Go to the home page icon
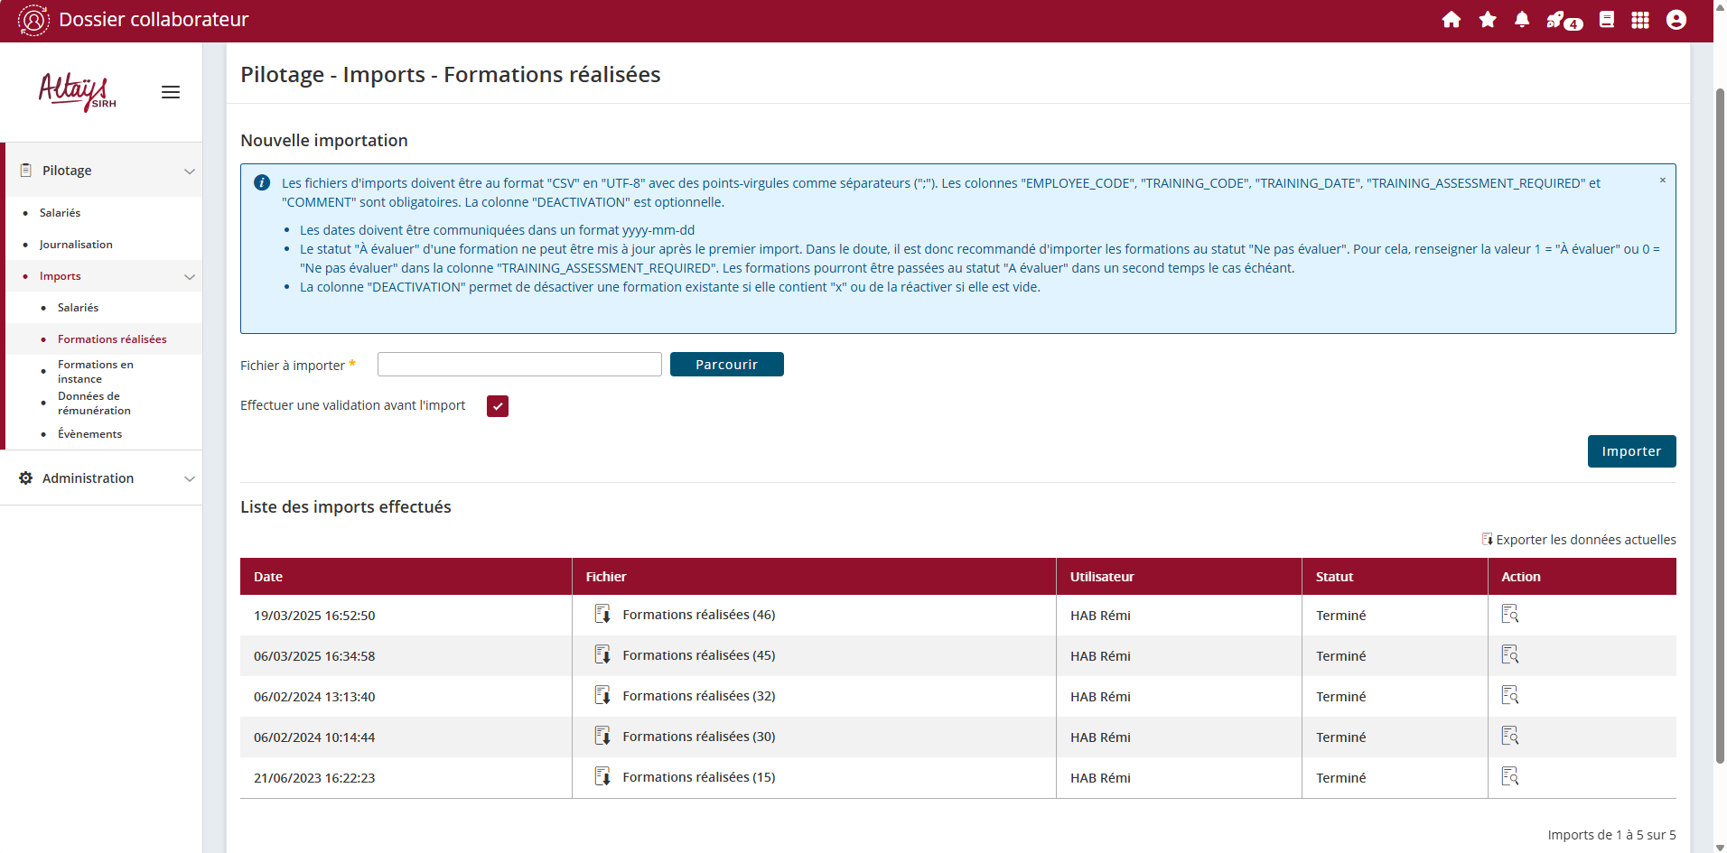The height and width of the screenshot is (853, 1727). coord(1451,20)
